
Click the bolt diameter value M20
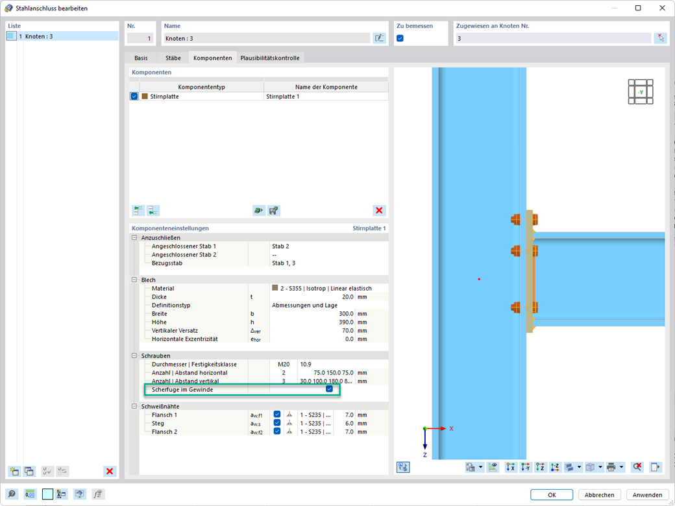[x=284, y=364]
